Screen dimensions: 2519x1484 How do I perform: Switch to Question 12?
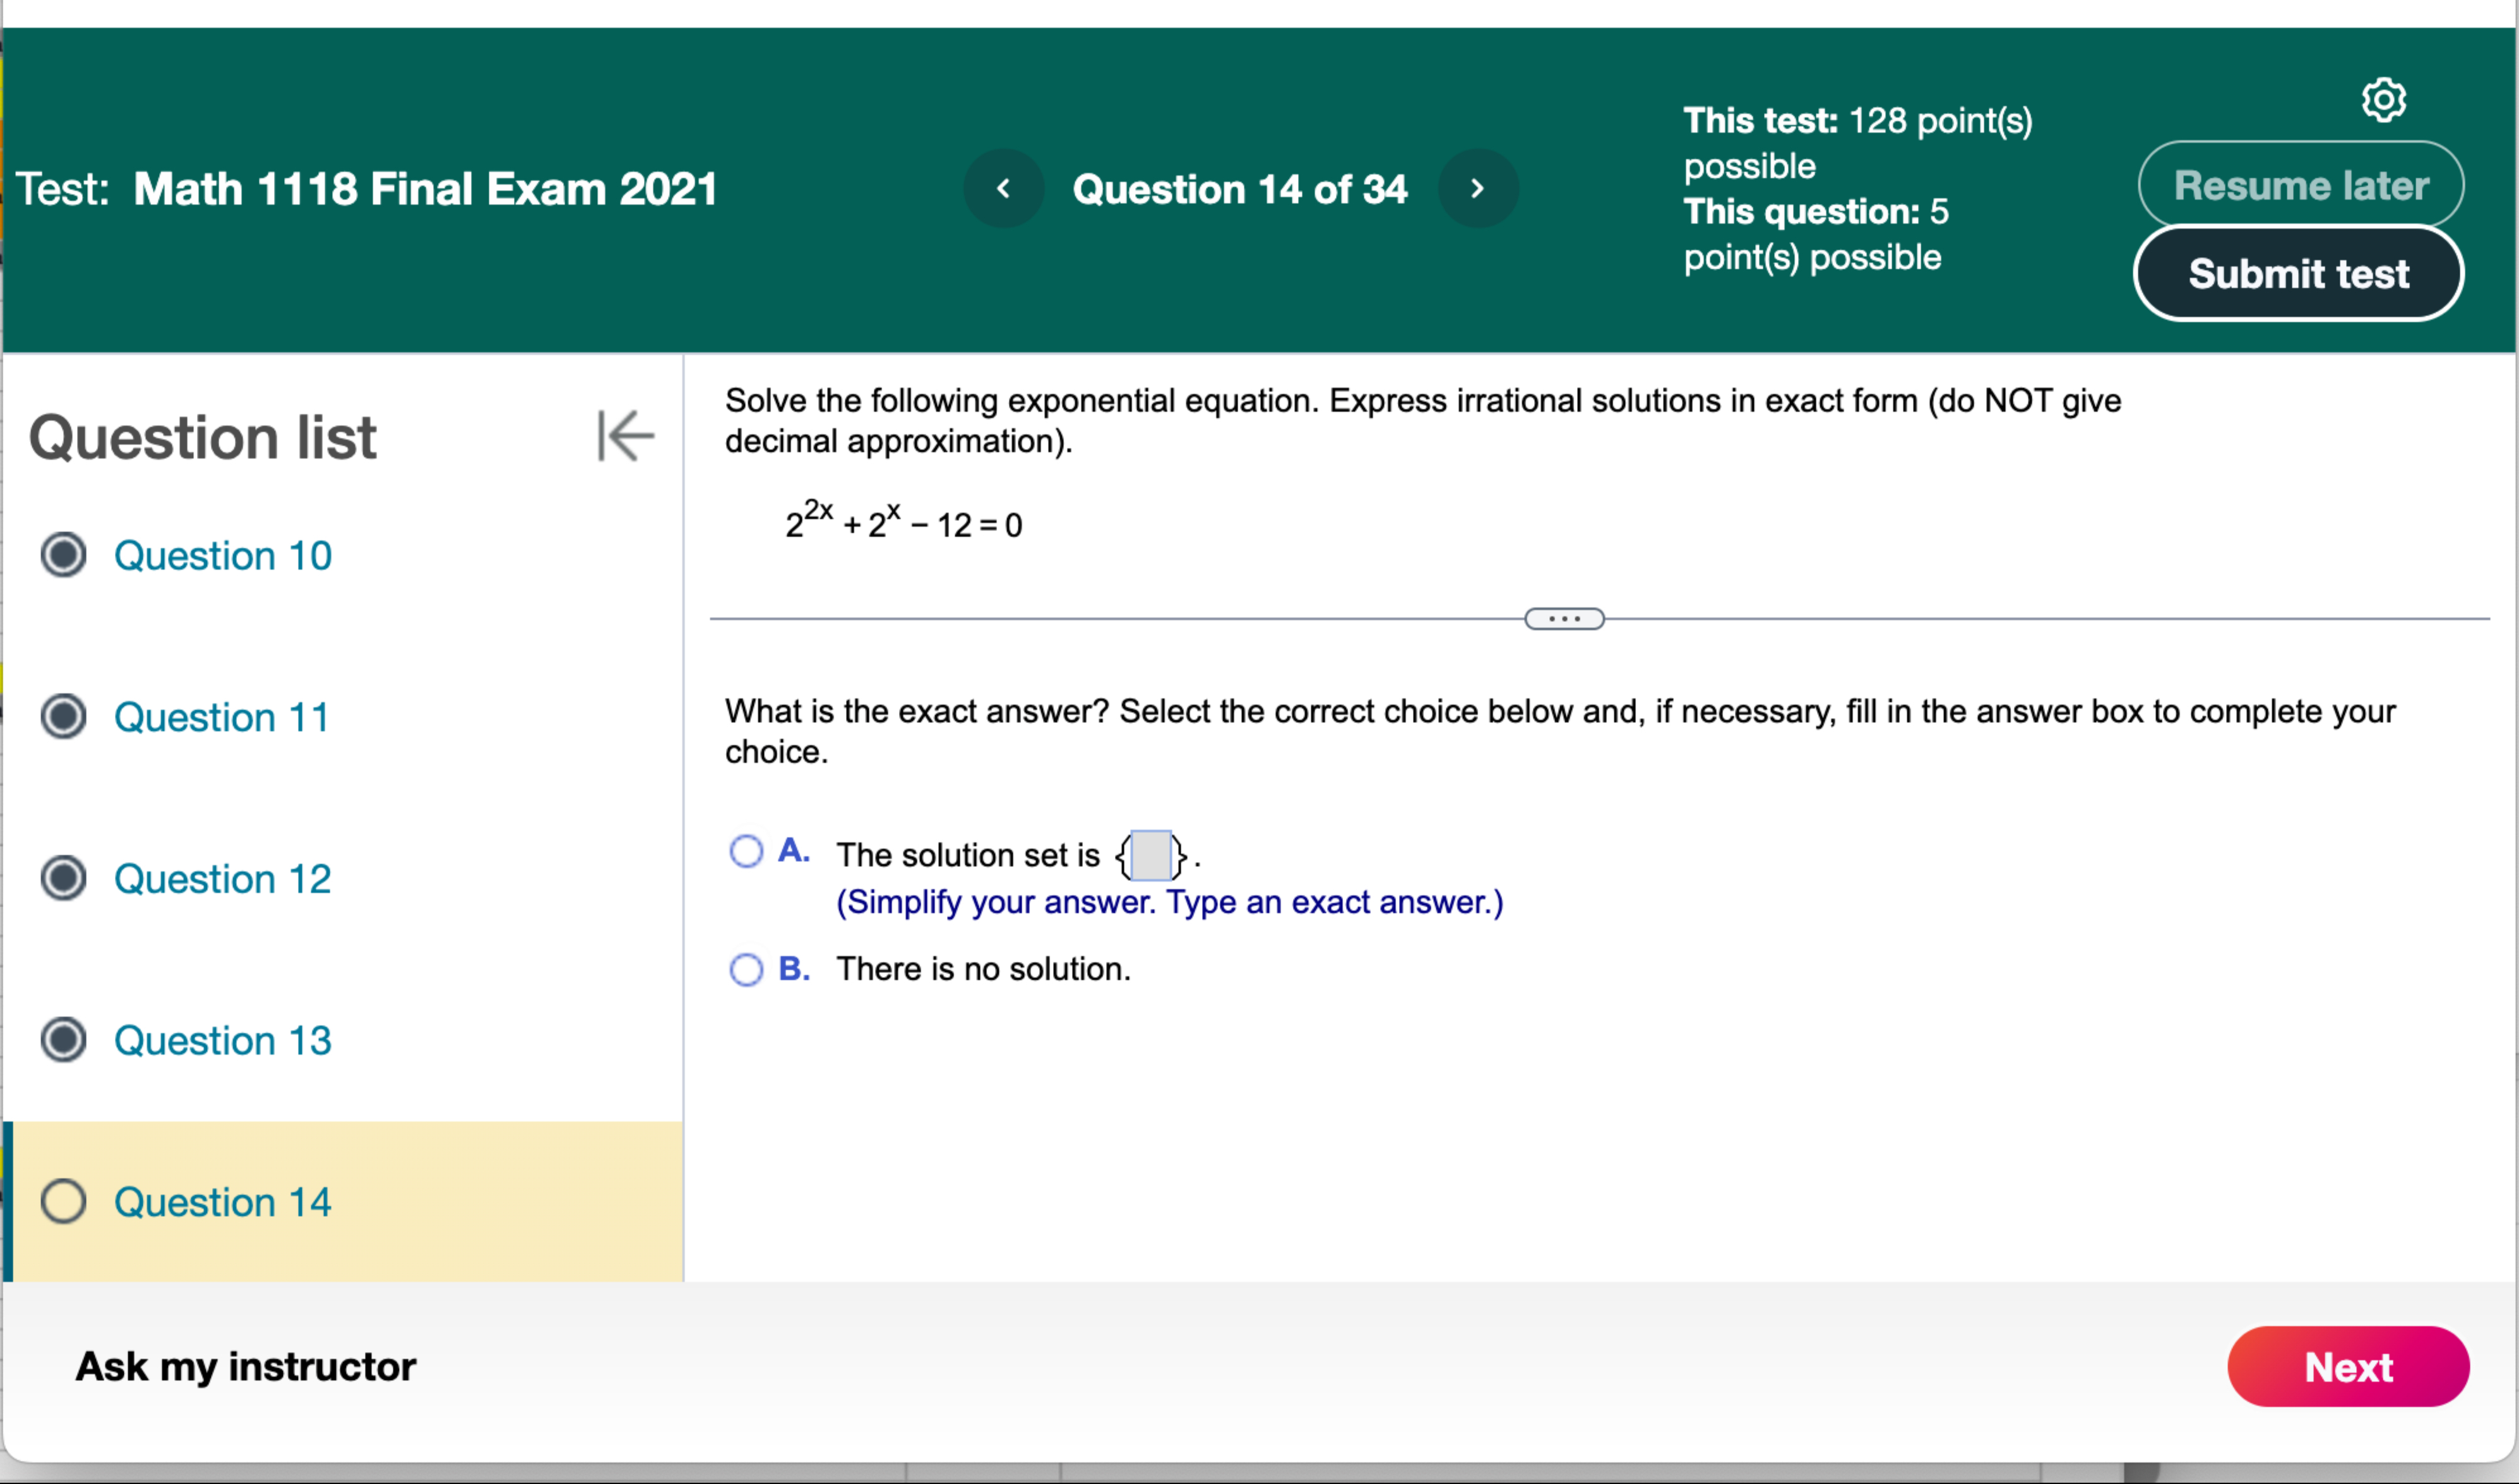[x=222, y=878]
